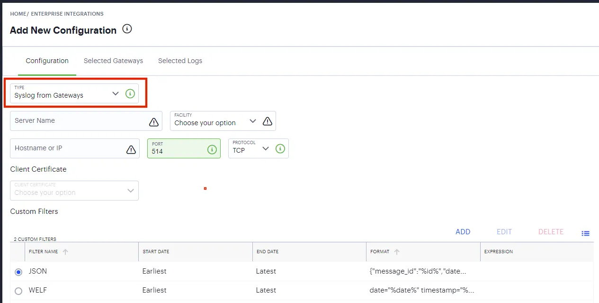Open the Client Certificate dropdown

coord(74,191)
